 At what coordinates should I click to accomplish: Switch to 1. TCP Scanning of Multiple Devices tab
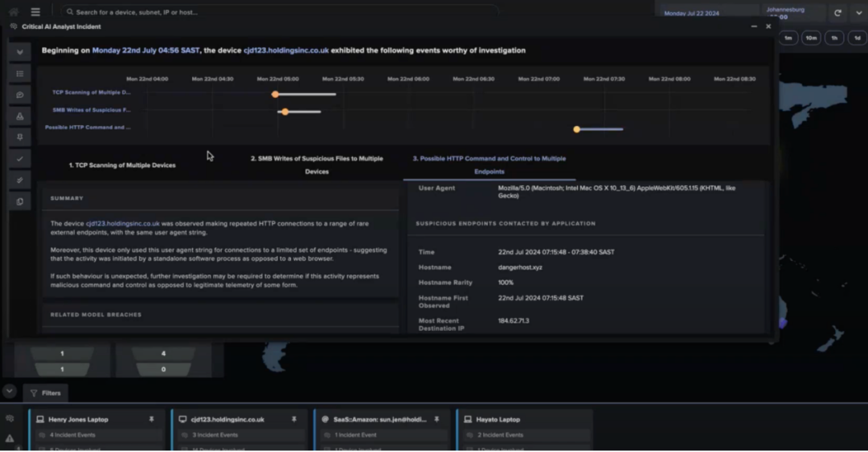click(x=122, y=165)
